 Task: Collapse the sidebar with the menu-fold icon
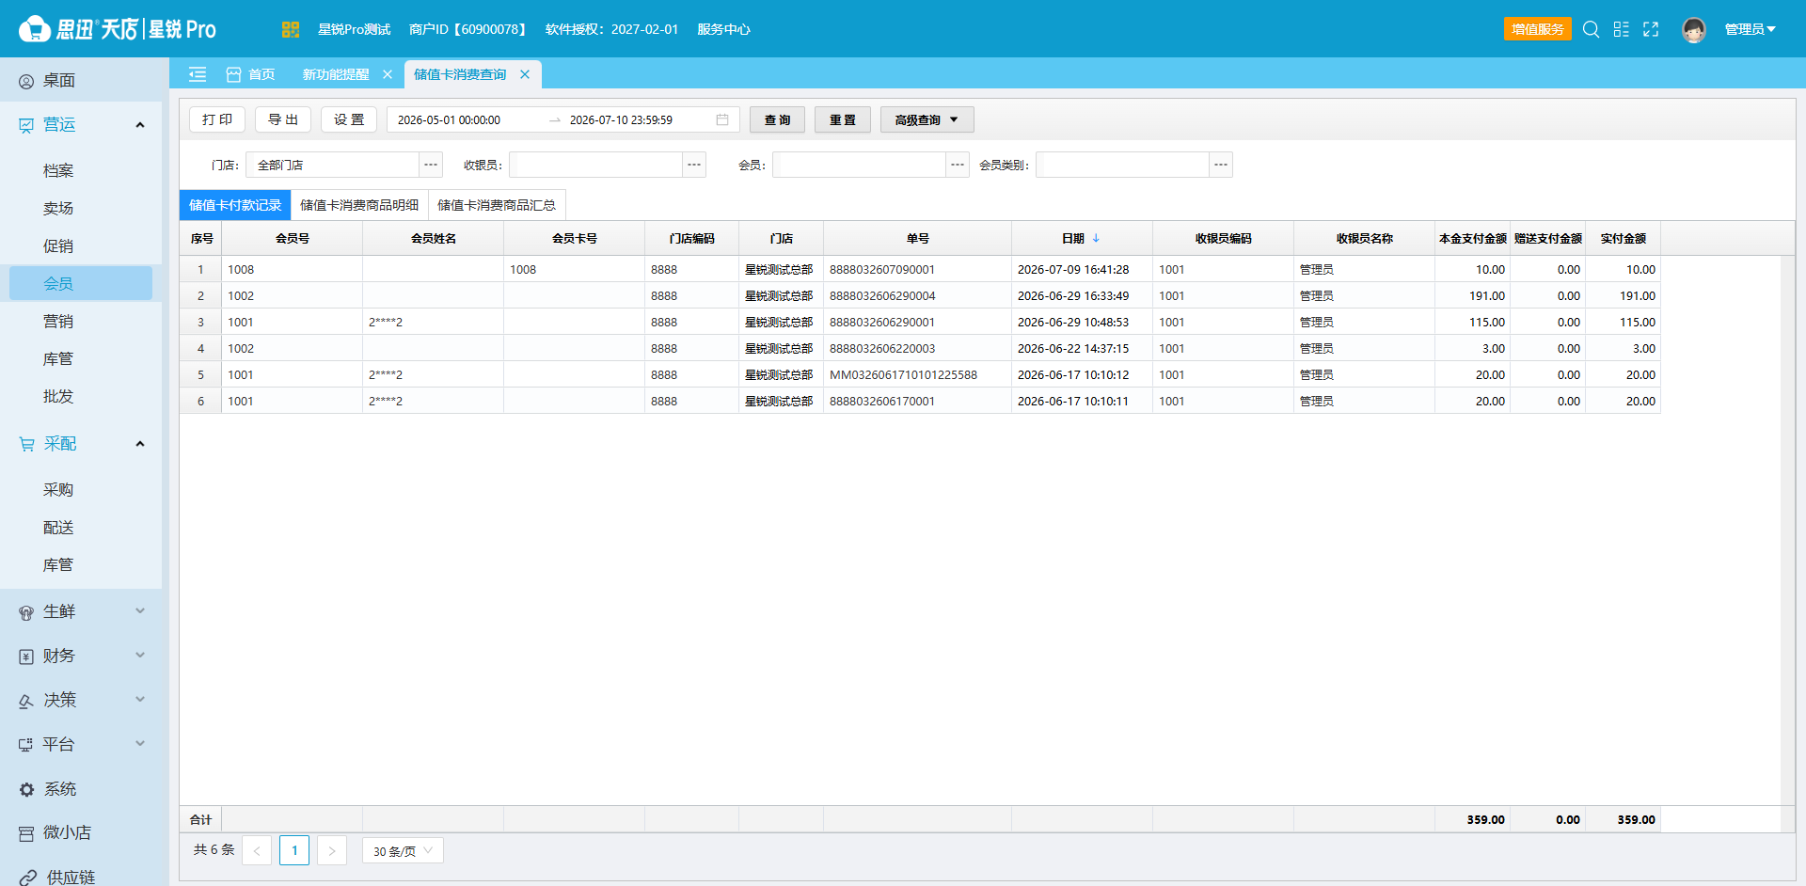pyautogui.click(x=198, y=74)
